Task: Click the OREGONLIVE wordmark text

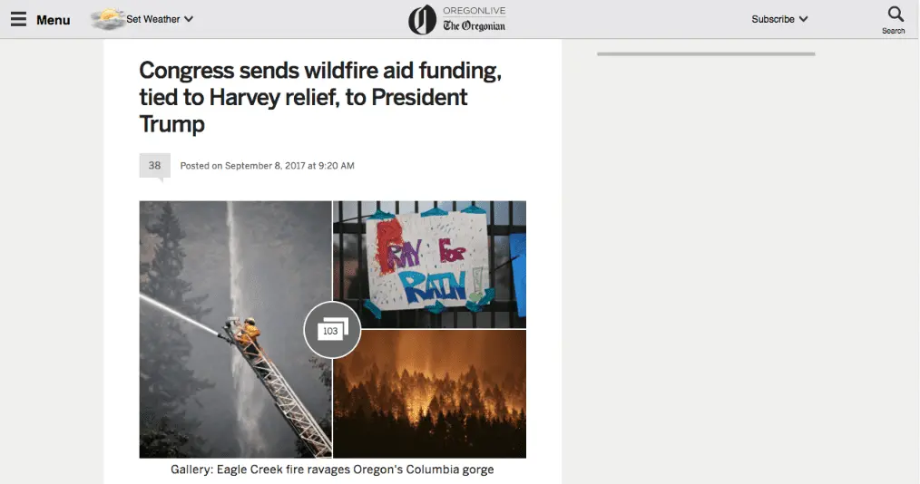Action: coord(475,11)
